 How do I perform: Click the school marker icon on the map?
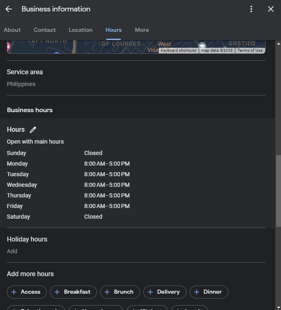point(202,46)
